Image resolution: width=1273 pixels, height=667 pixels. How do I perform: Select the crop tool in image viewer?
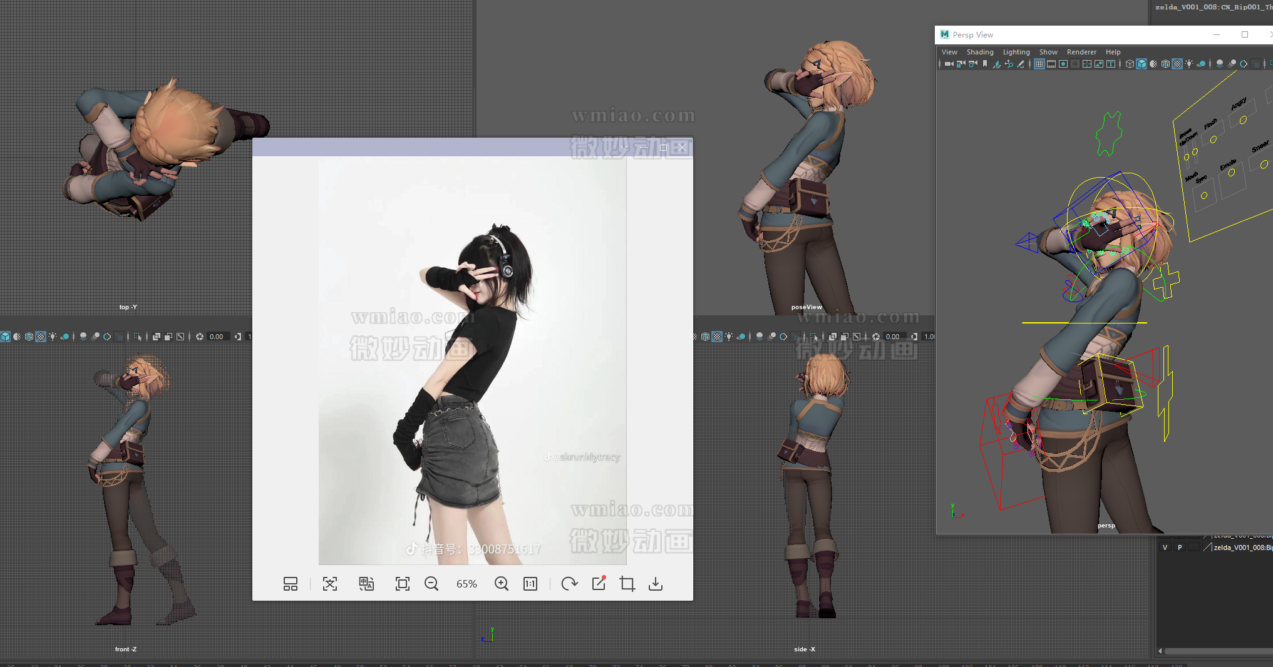[627, 584]
